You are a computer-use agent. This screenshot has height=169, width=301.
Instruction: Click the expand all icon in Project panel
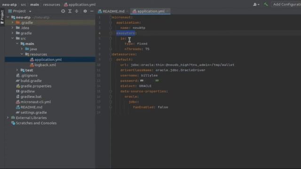[70, 11]
